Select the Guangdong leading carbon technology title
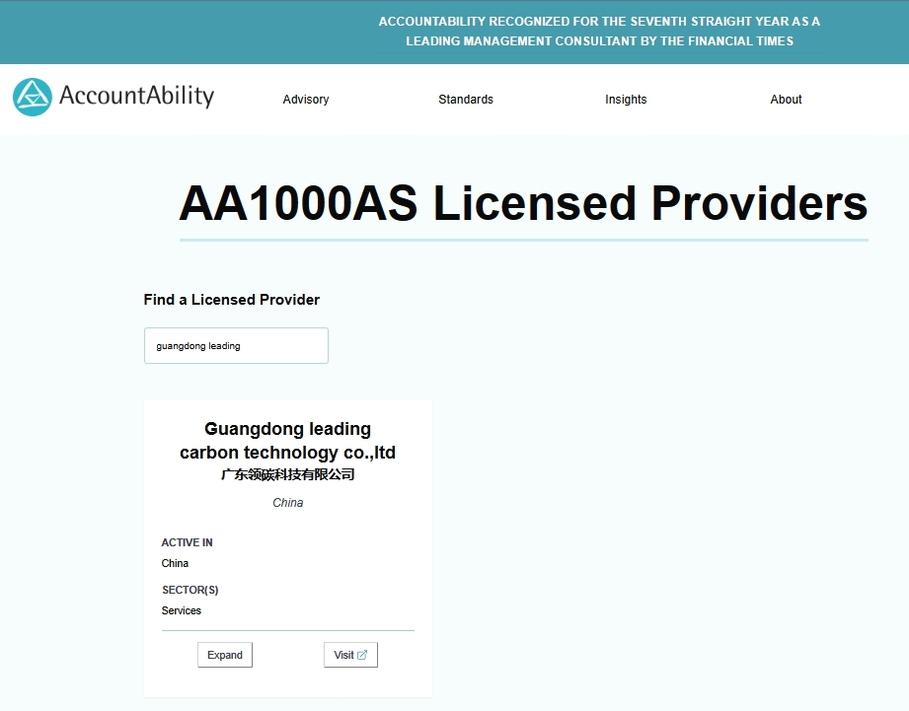 [x=287, y=441]
